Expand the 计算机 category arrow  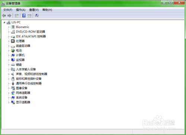pyautogui.click(x=9, y=55)
